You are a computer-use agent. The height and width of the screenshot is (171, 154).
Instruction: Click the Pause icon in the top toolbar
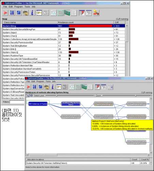12,13
